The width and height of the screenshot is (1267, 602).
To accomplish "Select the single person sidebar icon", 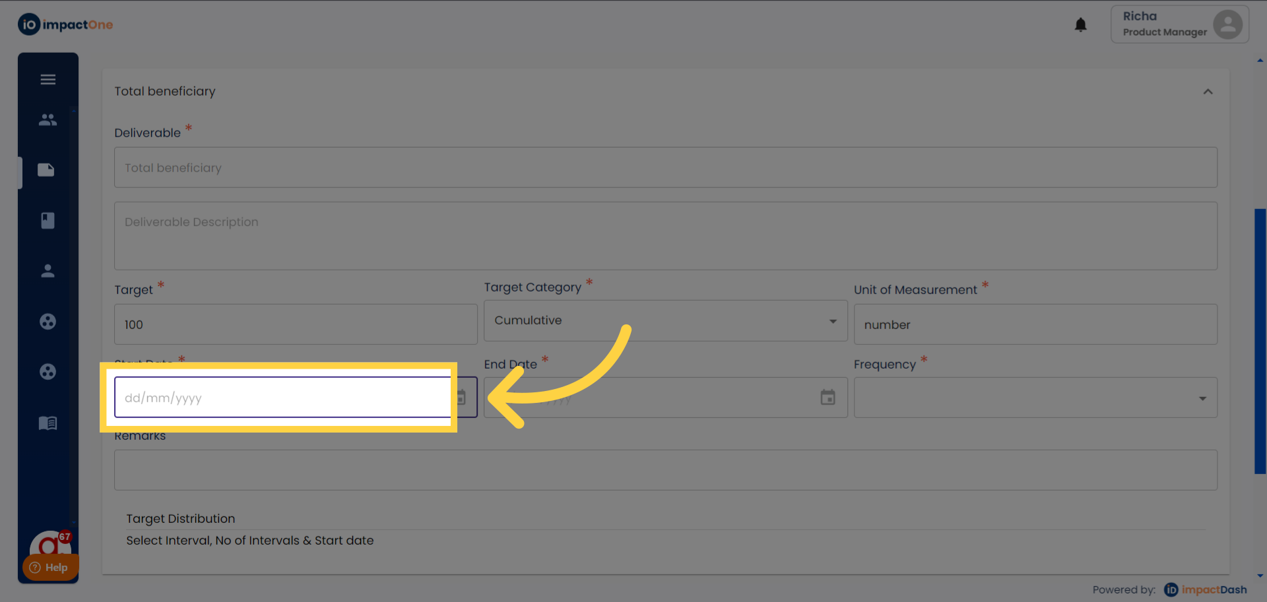I will [48, 271].
